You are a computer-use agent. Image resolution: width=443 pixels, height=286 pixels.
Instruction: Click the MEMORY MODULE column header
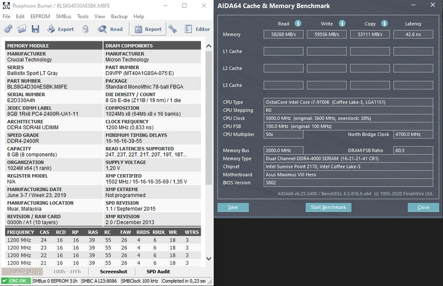click(54, 45)
